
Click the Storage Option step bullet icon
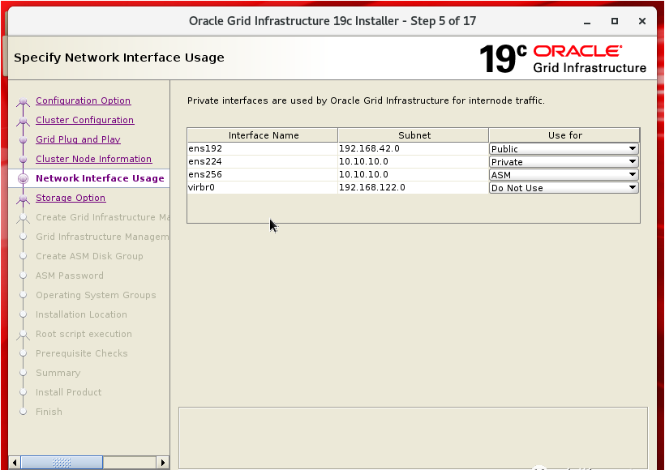23,198
